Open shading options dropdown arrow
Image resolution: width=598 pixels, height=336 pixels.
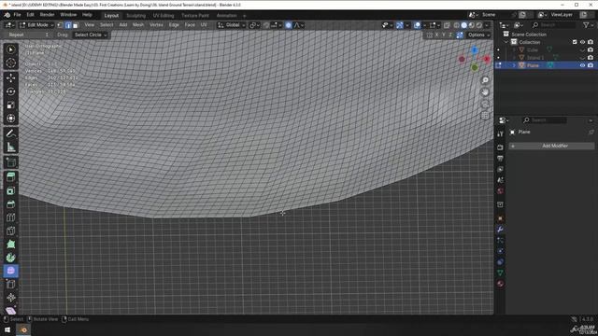(x=487, y=25)
